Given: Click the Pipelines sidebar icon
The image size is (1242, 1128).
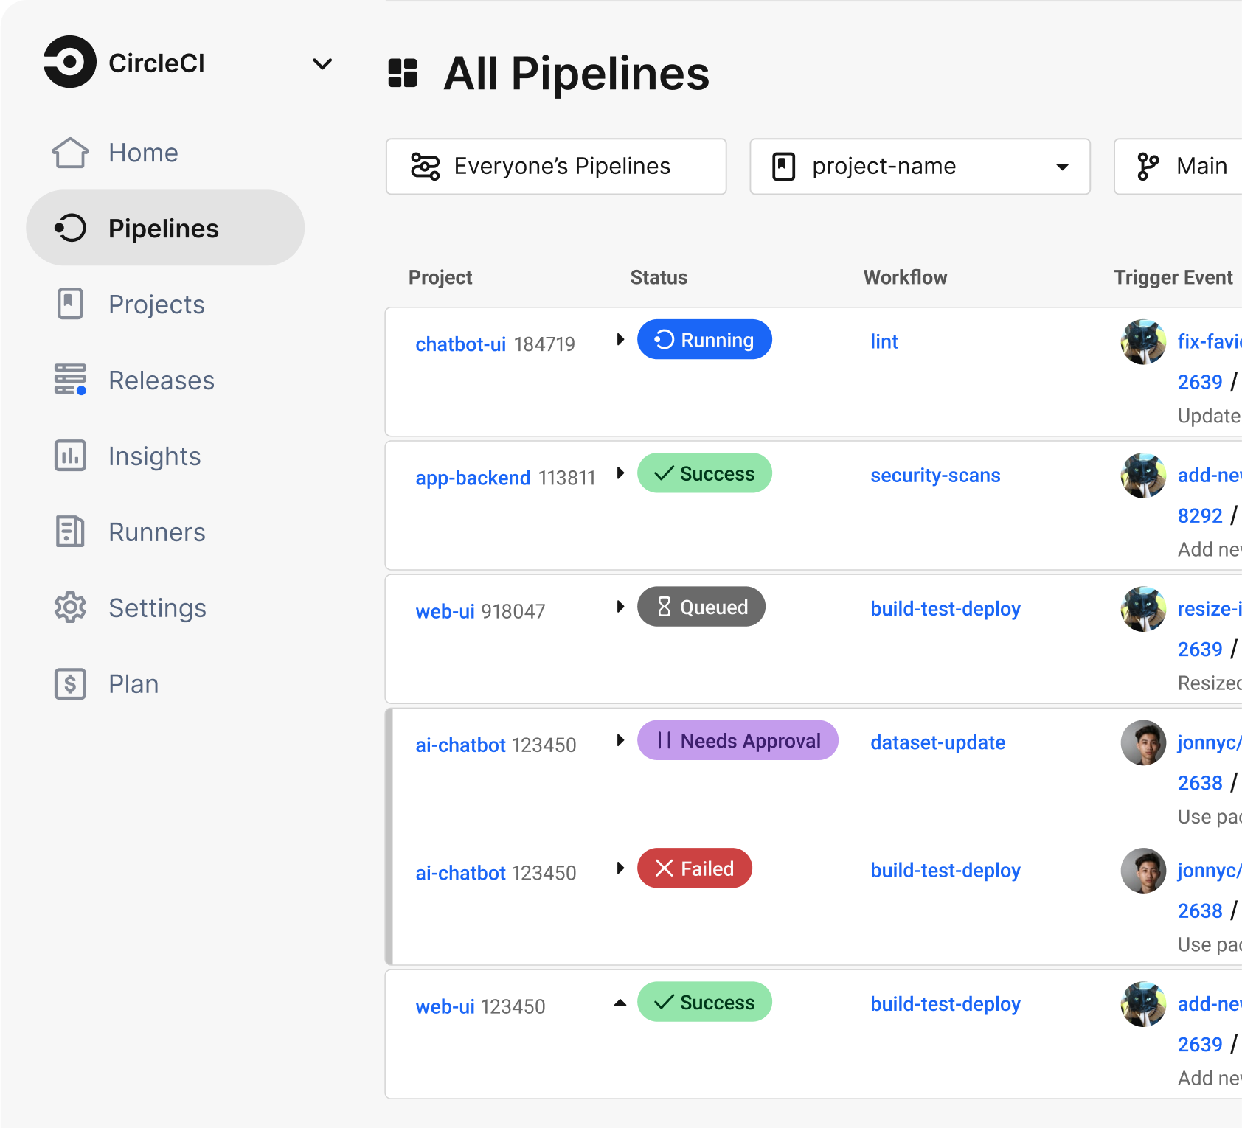Looking at the screenshot, I should point(70,229).
